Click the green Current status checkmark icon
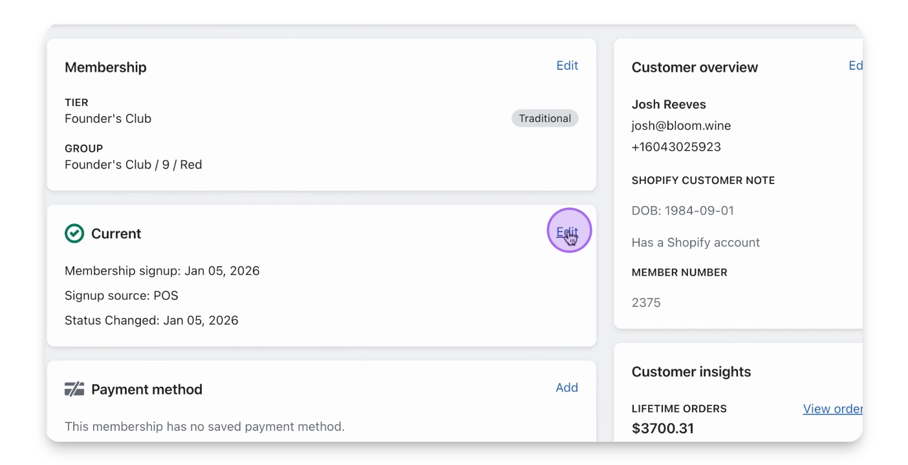 74,234
